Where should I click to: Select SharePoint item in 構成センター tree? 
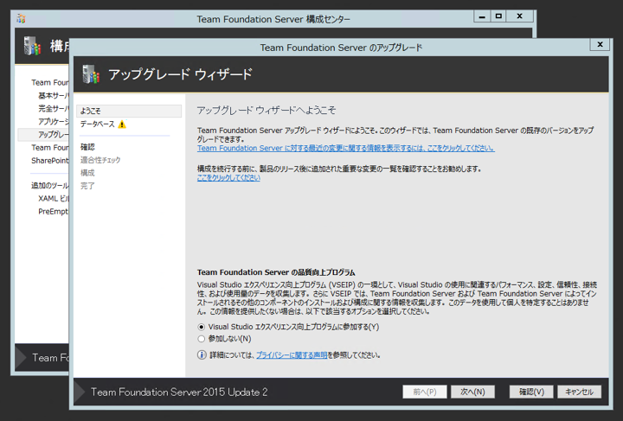point(50,160)
